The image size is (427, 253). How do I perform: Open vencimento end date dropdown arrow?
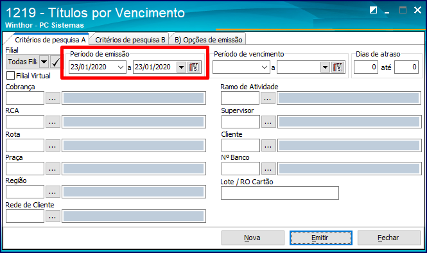(325, 67)
